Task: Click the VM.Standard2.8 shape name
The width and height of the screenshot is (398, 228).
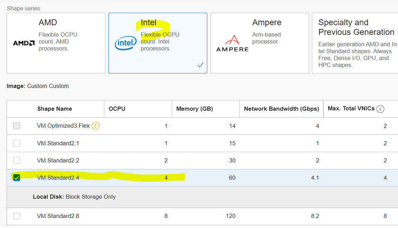Action: click(58, 216)
